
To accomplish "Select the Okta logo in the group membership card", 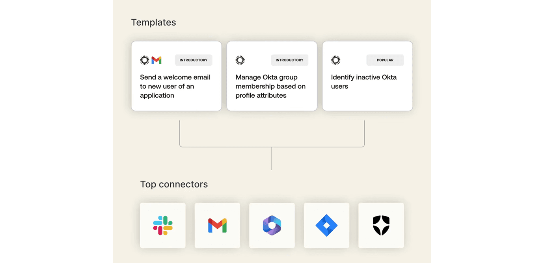I will (x=240, y=60).
